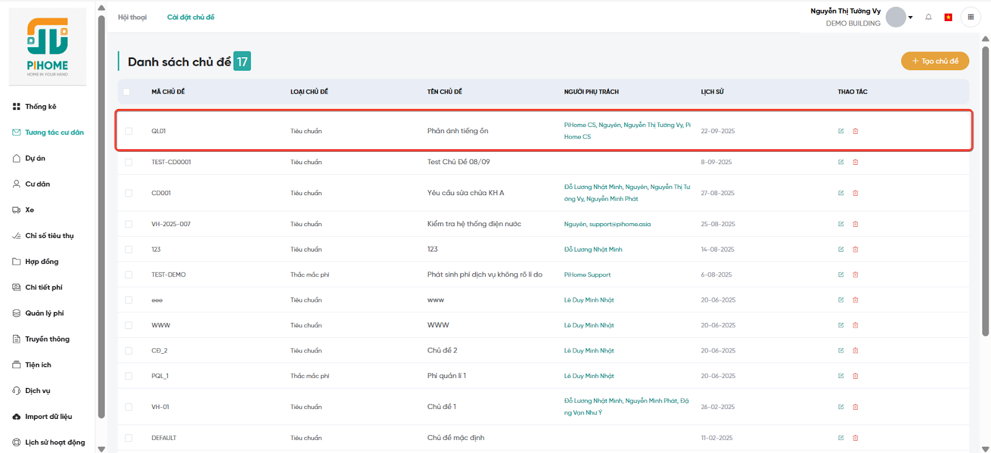Expand the user account dropdown arrow

(x=910, y=17)
